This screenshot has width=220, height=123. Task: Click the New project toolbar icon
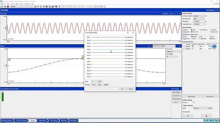tap(2, 6)
